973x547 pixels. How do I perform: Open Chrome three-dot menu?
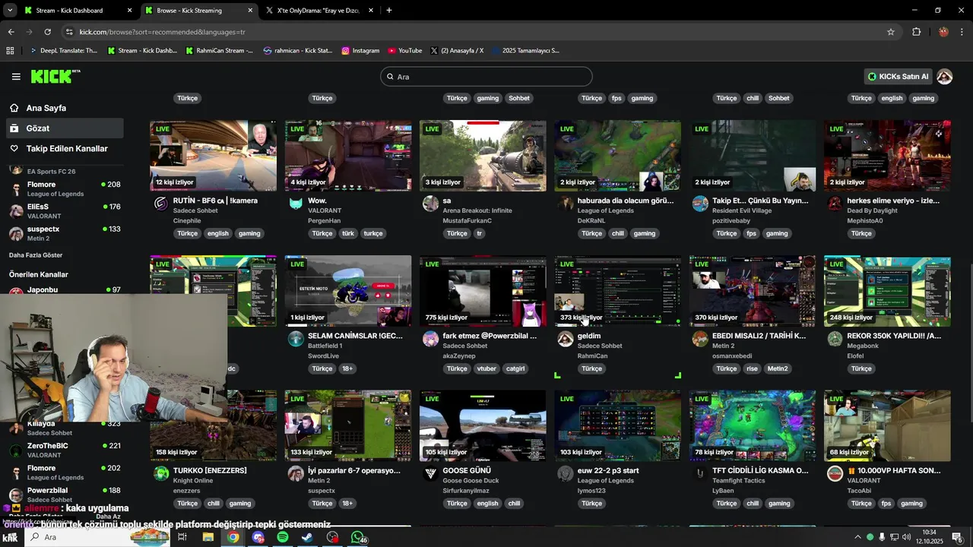962,32
